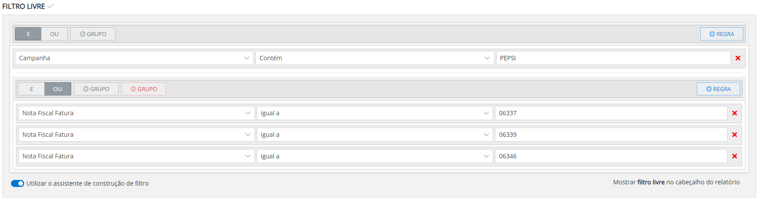Toggle the filter construction assistant switch
Screen dimensions: 760x205
click(18, 183)
